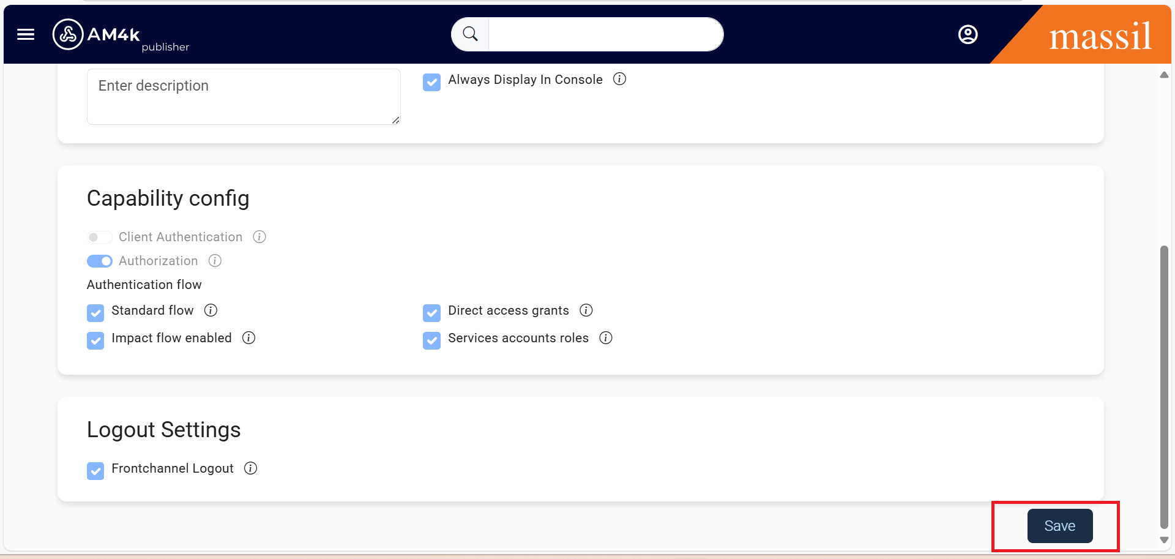Click Services accounts roles info icon
This screenshot has width=1175, height=559.
(x=605, y=338)
